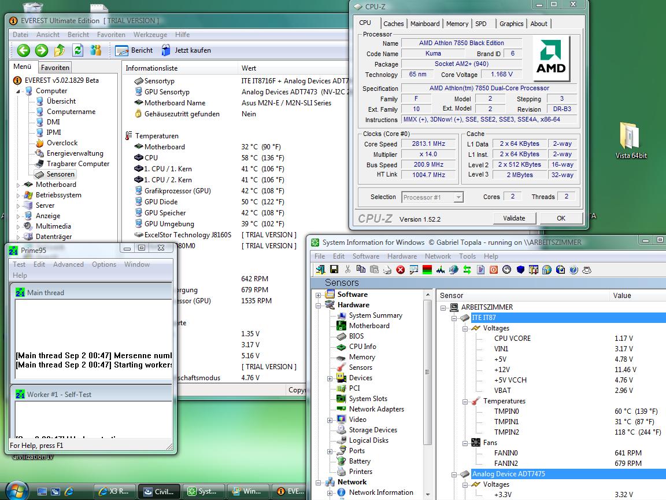Image resolution: width=666 pixels, height=500 pixels.
Task: Collapse Temperatures group in SIW sensors
Action: [465, 402]
